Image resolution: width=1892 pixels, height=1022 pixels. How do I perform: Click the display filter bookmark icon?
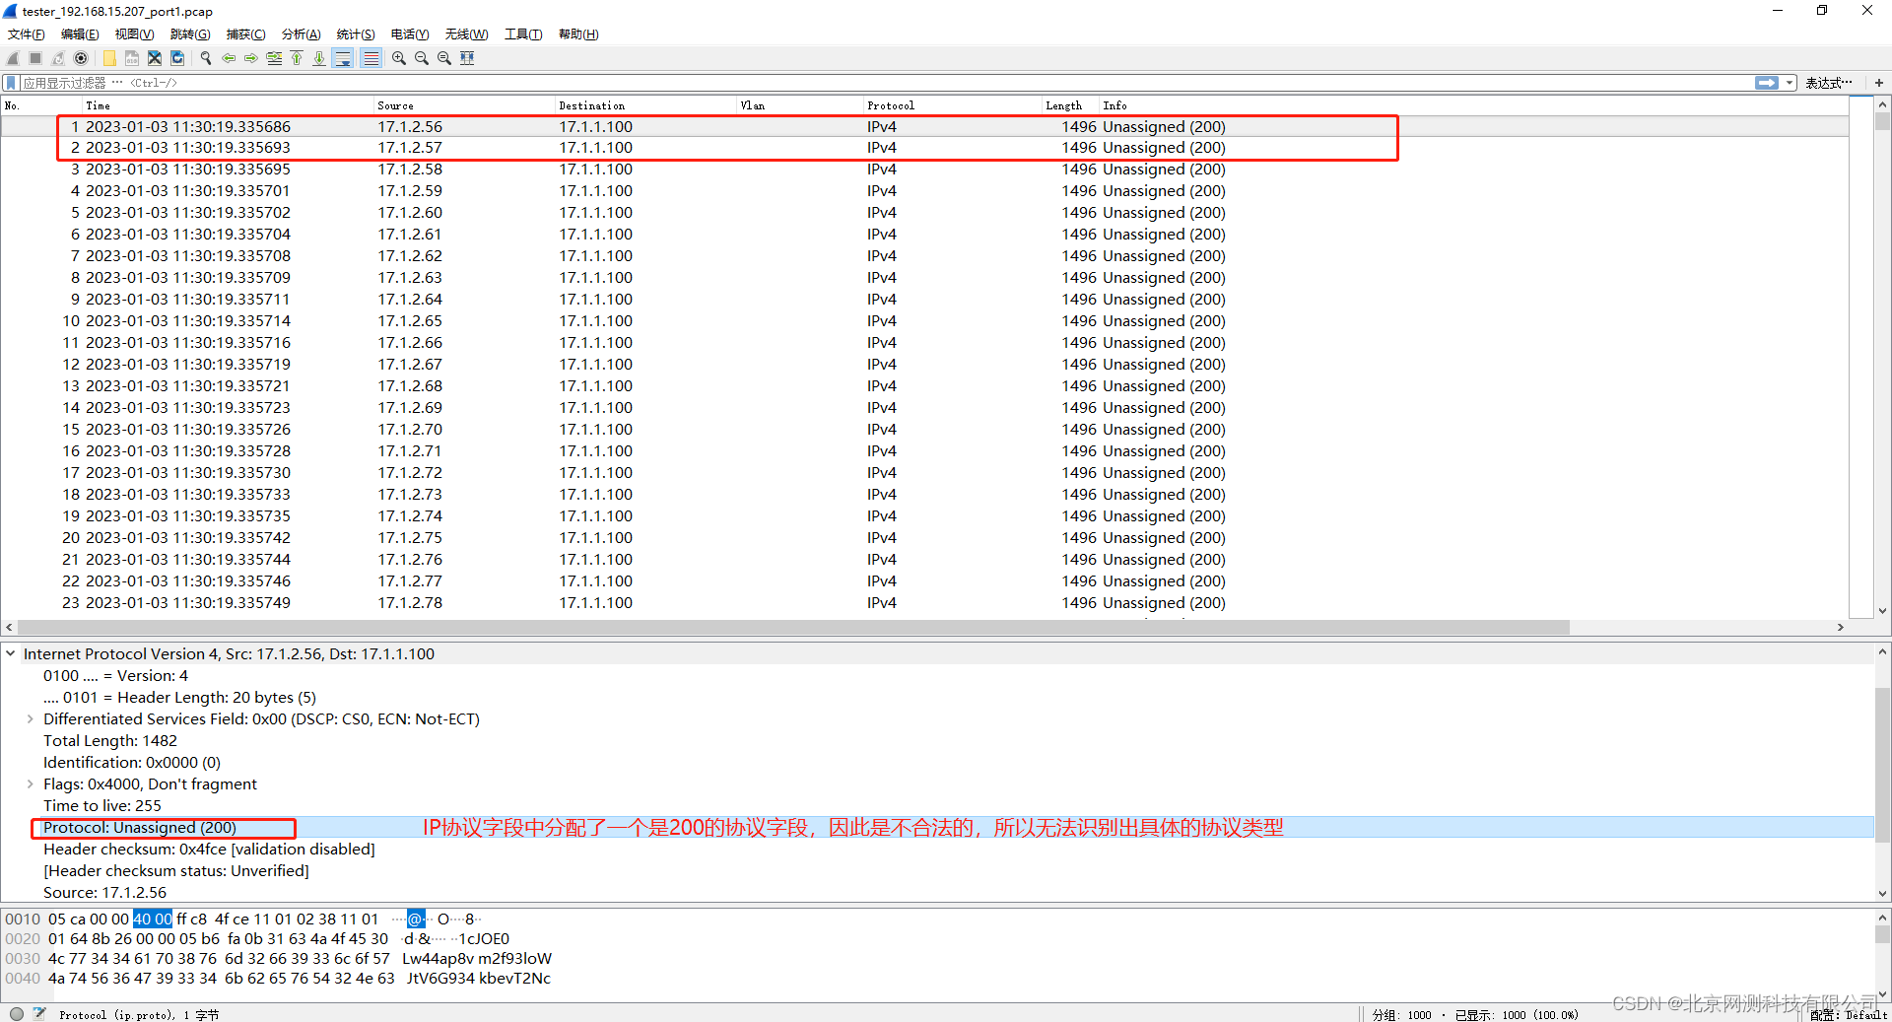click(x=11, y=83)
